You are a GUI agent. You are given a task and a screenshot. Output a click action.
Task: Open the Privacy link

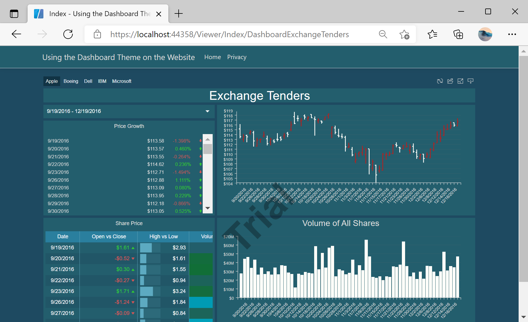click(236, 57)
